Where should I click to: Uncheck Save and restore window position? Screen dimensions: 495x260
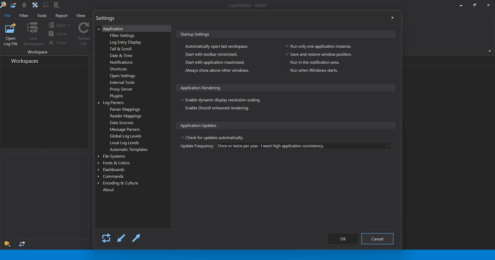click(287, 54)
